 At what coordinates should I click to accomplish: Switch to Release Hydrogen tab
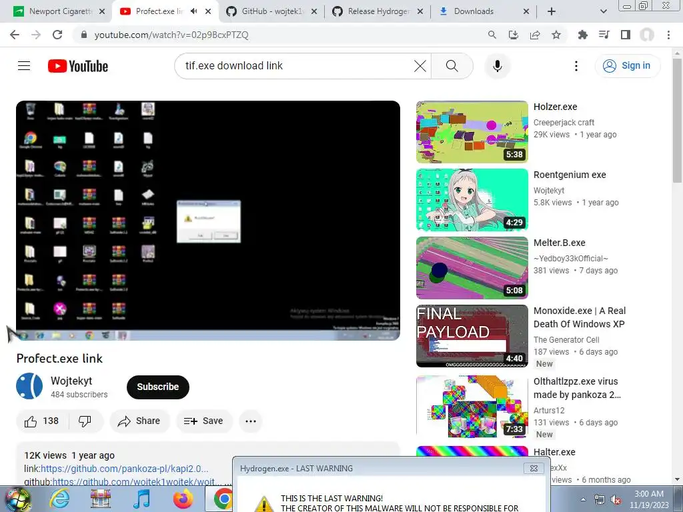pos(378,11)
